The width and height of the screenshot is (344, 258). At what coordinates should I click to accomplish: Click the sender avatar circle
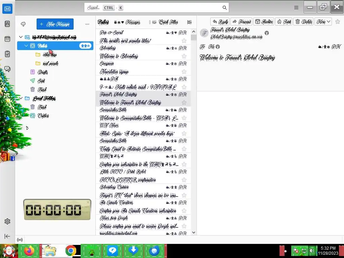(x=204, y=33)
